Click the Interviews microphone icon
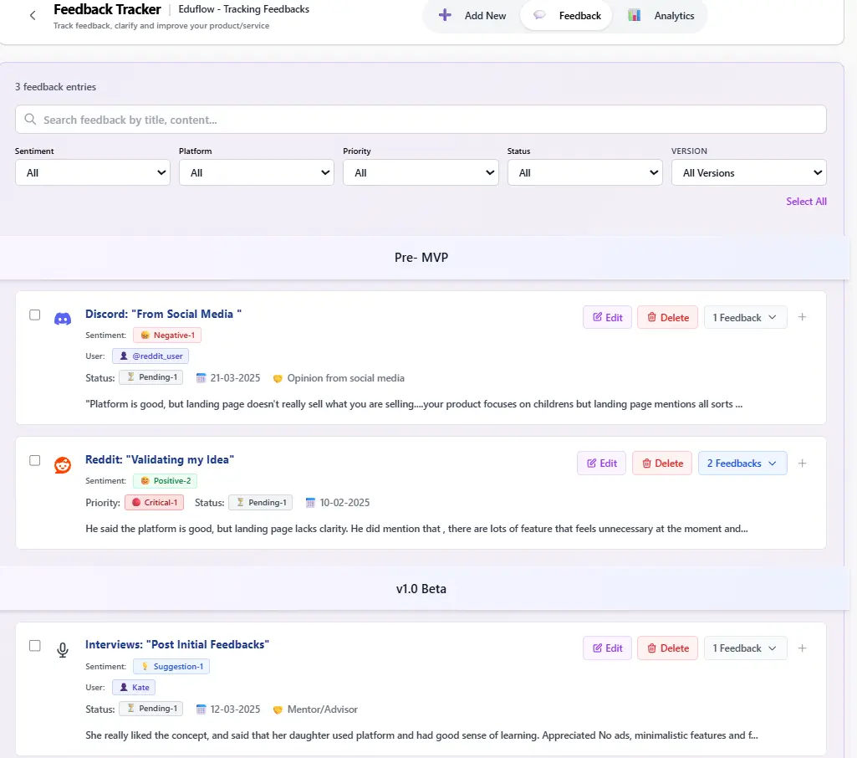The image size is (857, 758). pos(63,650)
